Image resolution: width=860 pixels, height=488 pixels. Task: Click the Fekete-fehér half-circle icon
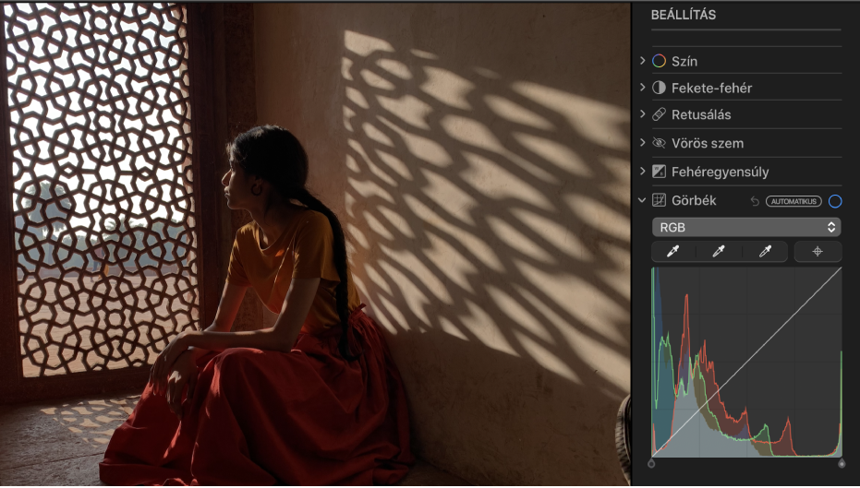(659, 89)
